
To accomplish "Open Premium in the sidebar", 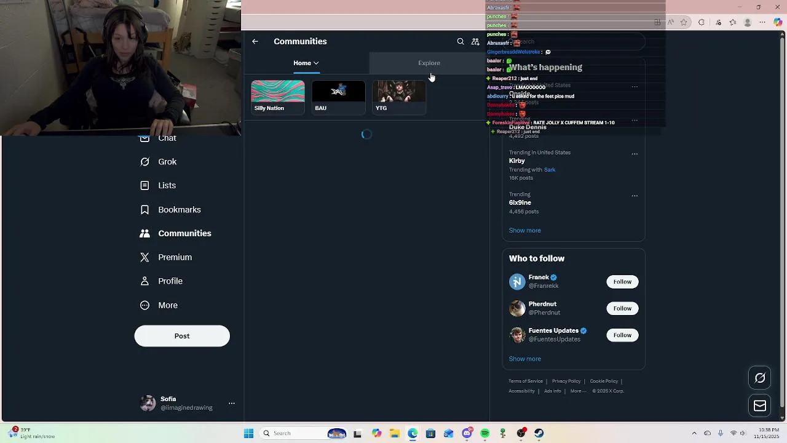I will pyautogui.click(x=166, y=257).
